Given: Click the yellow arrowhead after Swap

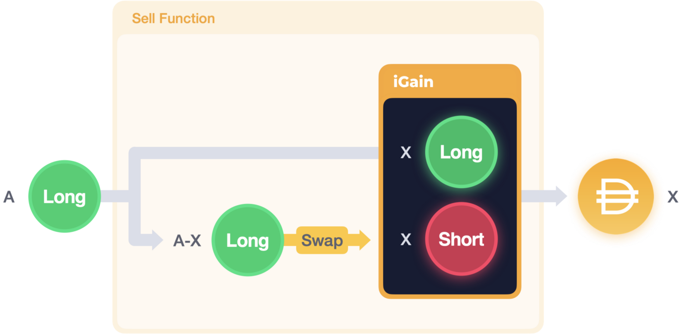Looking at the screenshot, I should click(x=365, y=240).
